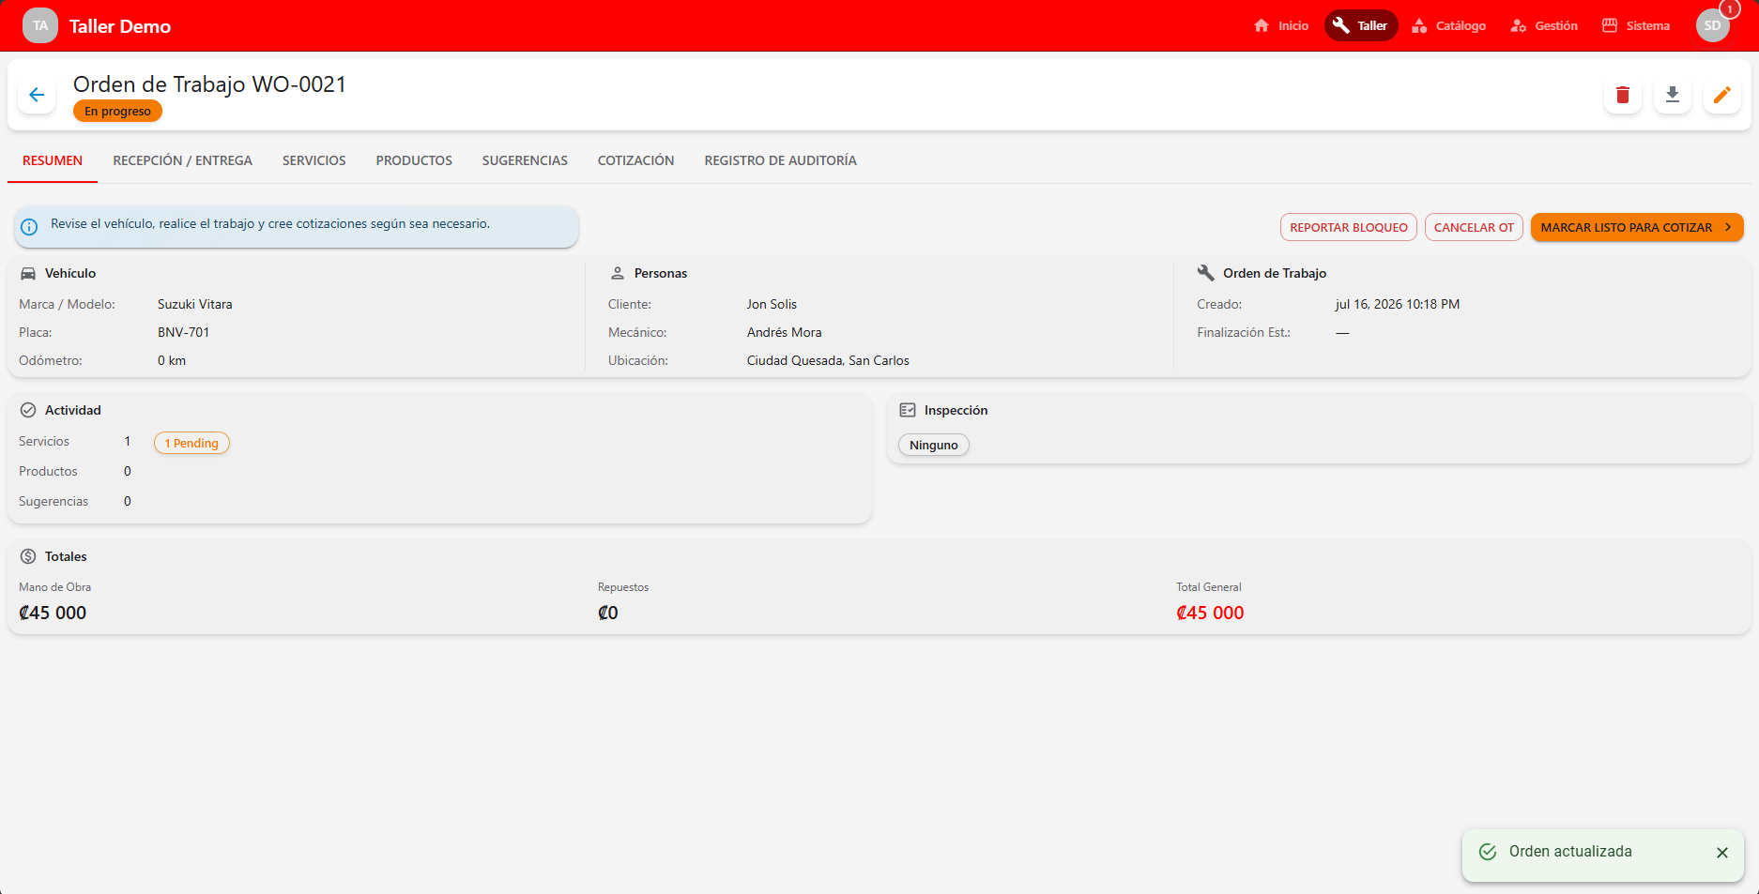Switch to the Cotización tab
Viewport: 1759px width, 894px height.
point(636,160)
